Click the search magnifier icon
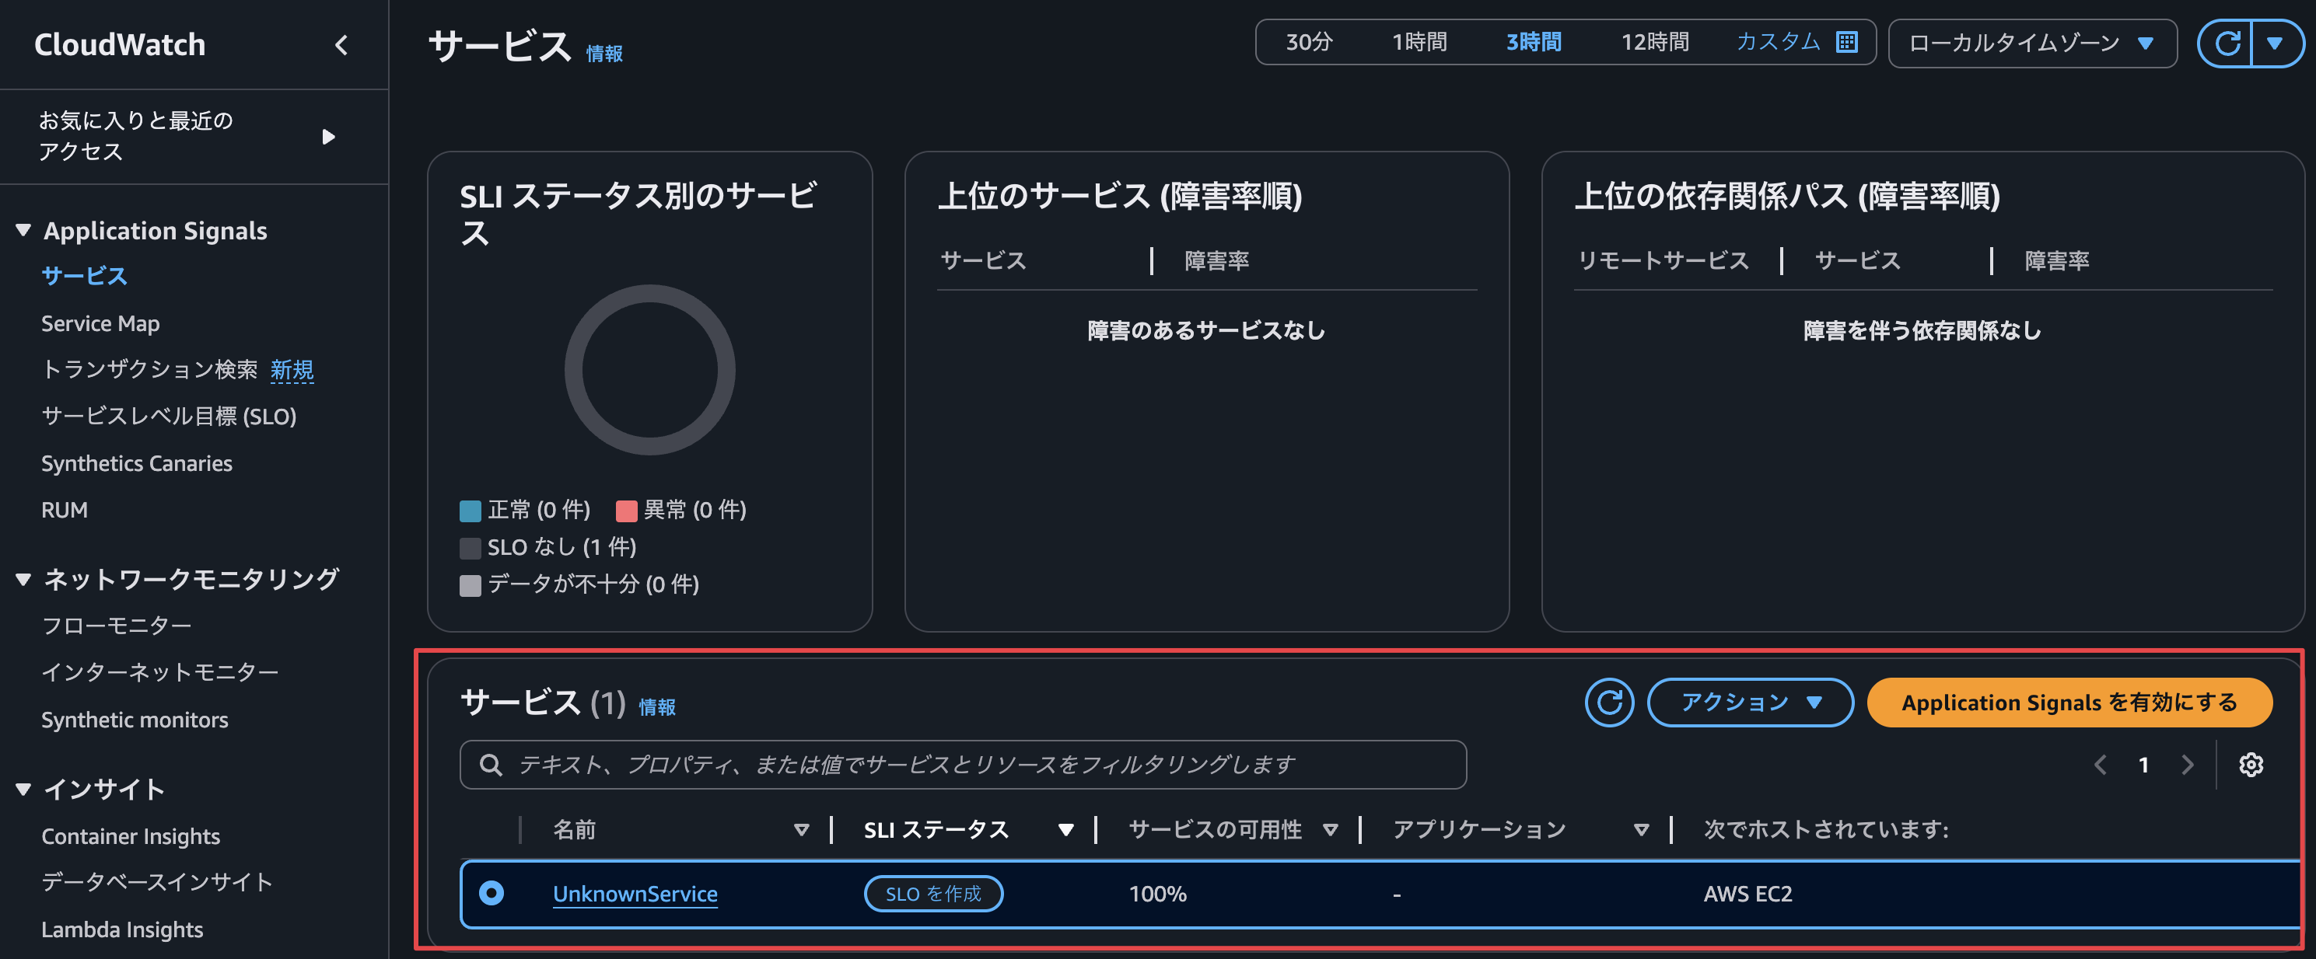The image size is (2316, 959). click(x=491, y=765)
